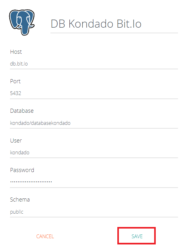The image size is (187, 245).
Task: Select the Database field with kondado/databasekondado
Action: click(x=94, y=123)
